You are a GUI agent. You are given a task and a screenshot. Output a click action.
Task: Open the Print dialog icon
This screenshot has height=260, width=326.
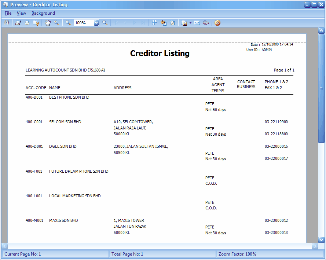pos(18,23)
